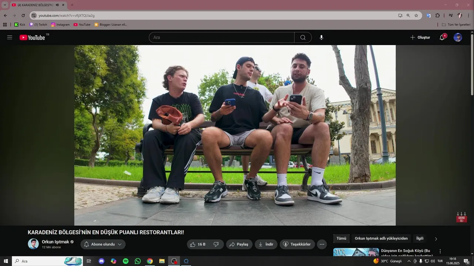Expand Abone olundu subscription dropdown
Image resolution: width=474 pixels, height=266 pixels.
click(x=103, y=244)
